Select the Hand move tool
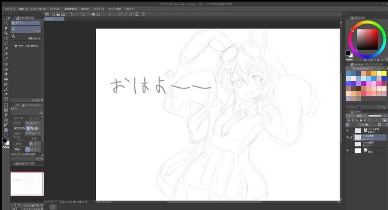Screen dimensions: 388x210 [x=6, y=28]
